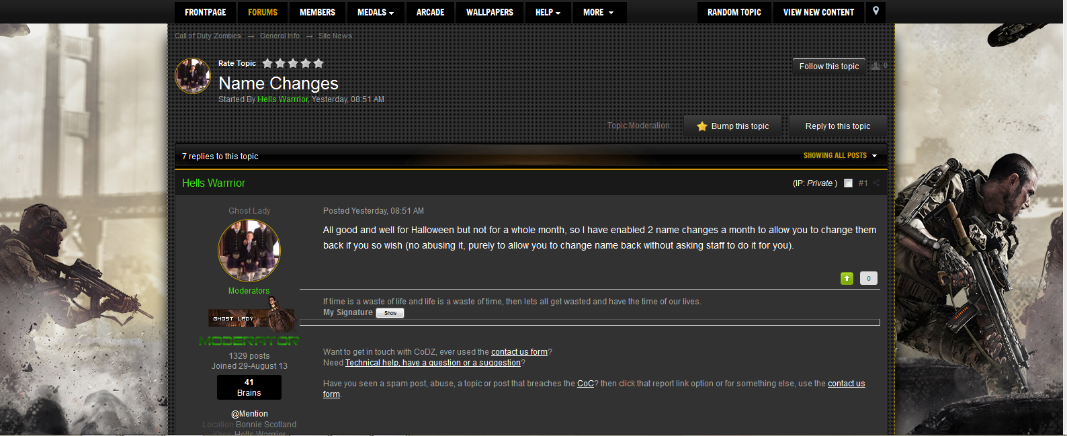Click the followers icon next to Follow button

tap(876, 66)
